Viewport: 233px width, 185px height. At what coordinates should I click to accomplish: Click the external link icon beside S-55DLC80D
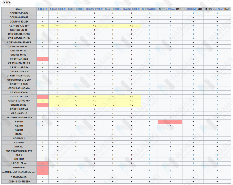120,9
